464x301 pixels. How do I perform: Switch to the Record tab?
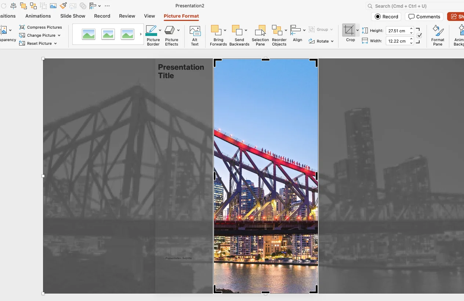102,16
